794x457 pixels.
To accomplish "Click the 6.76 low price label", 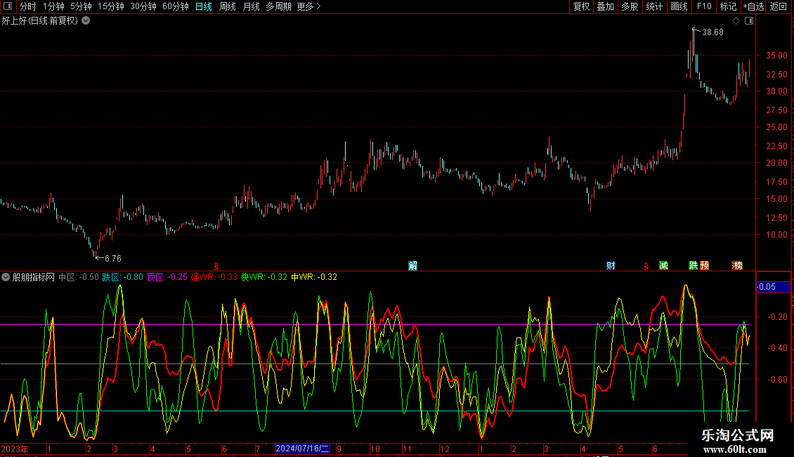I will (x=113, y=259).
